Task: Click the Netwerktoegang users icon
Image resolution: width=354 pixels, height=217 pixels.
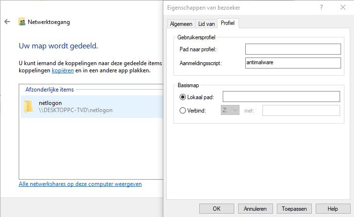Action: pos(22,22)
